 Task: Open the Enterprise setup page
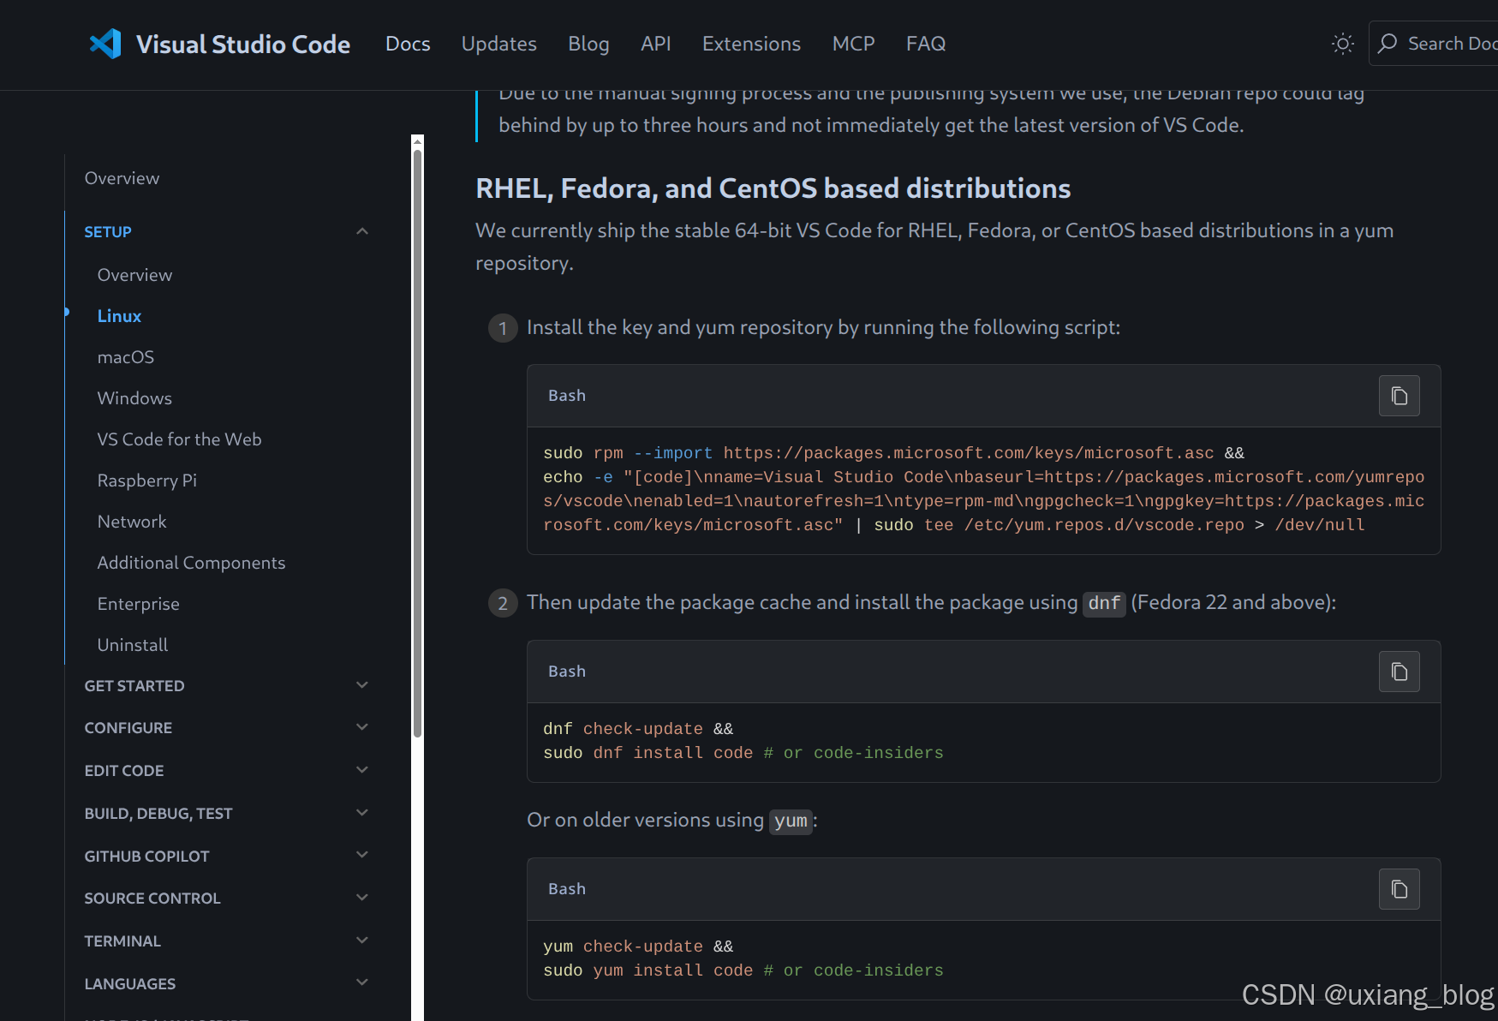click(x=139, y=604)
